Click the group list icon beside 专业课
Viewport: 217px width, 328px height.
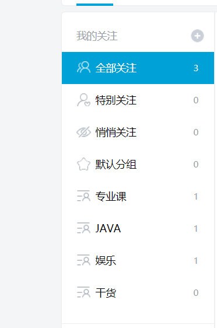tap(83, 196)
